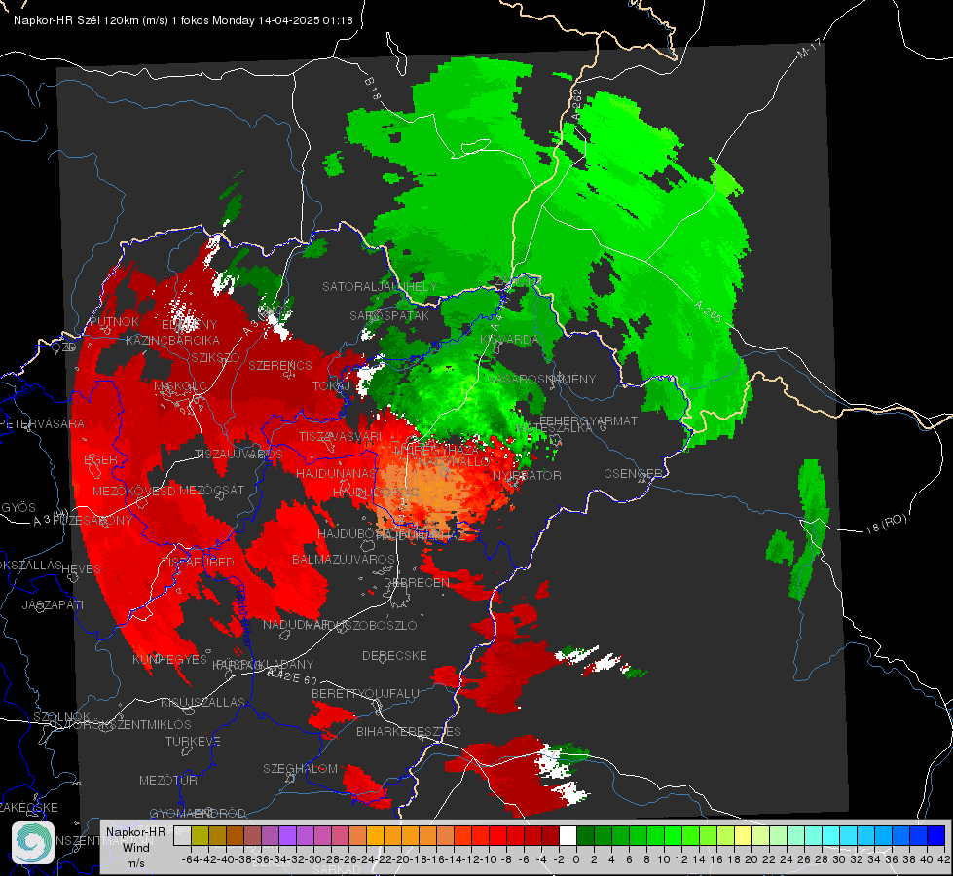Click the KAZINCBARCIKA city label
953x876 pixels.
(x=172, y=341)
